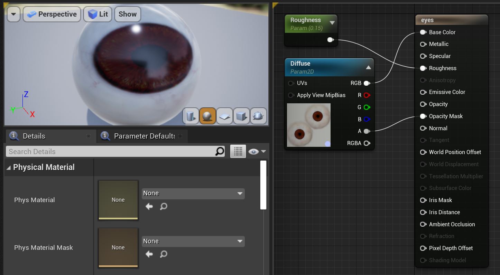Viewport: 500px width, 275px height.
Task: Use selected asset arrow for Phys Material
Action: click(149, 206)
